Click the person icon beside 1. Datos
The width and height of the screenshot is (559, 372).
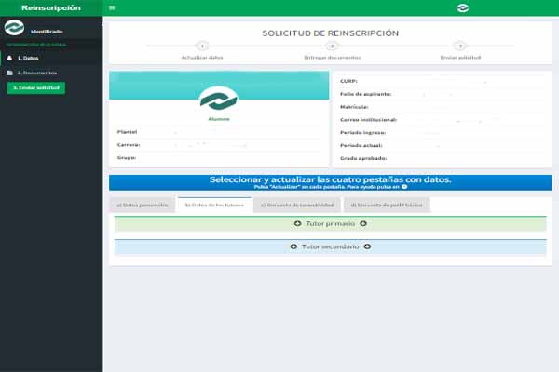click(9, 58)
